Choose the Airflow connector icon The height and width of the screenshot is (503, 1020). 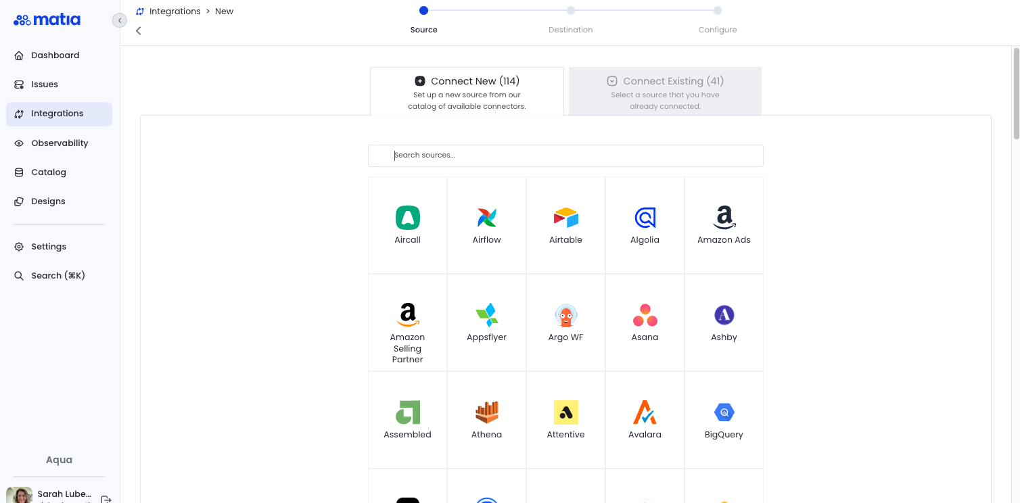[487, 218]
